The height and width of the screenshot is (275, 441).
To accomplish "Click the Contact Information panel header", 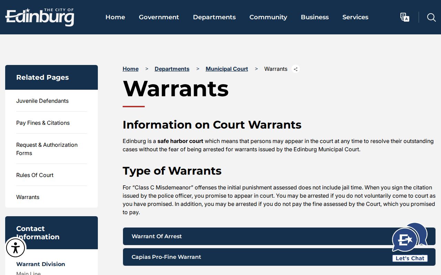I will 51,233.
